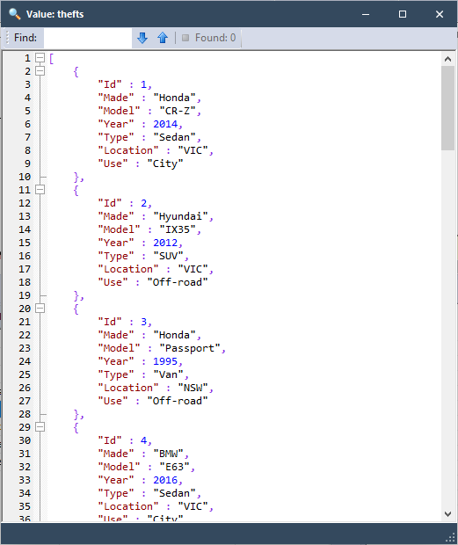Click the year 1995 on line 24
458x545 pixels.
[165, 361]
